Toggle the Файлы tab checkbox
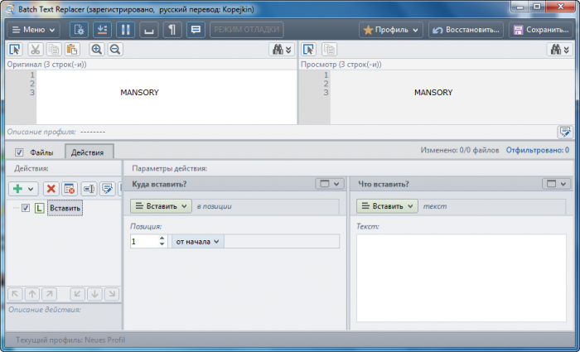 [19, 152]
